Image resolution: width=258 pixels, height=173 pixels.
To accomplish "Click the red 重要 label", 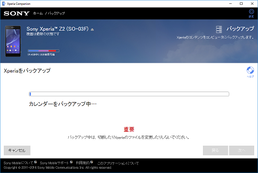I will click(x=129, y=129).
